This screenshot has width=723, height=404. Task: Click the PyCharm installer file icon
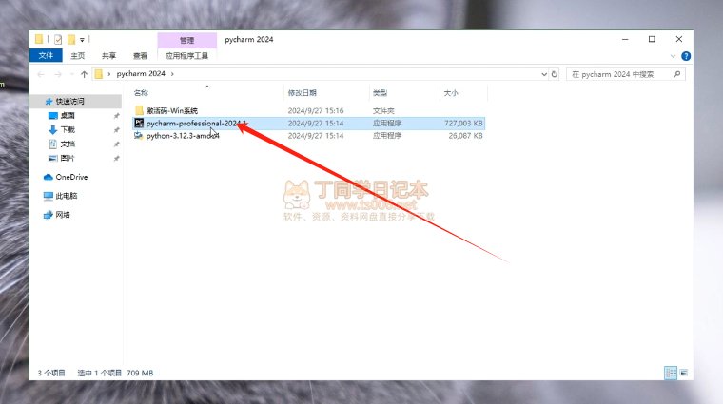[139, 123]
